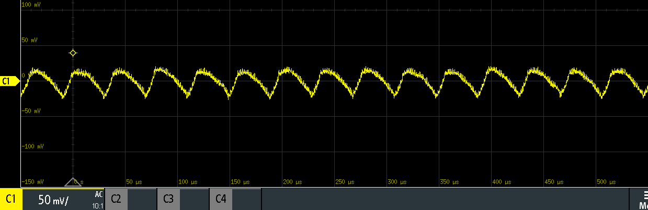Image resolution: width=648 pixels, height=210 pixels.
Task: Click the 100 µs time axis label
Action: [x=188, y=182]
